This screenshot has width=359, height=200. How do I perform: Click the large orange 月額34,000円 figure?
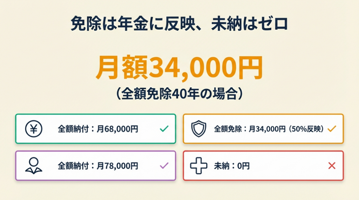(x=179, y=68)
